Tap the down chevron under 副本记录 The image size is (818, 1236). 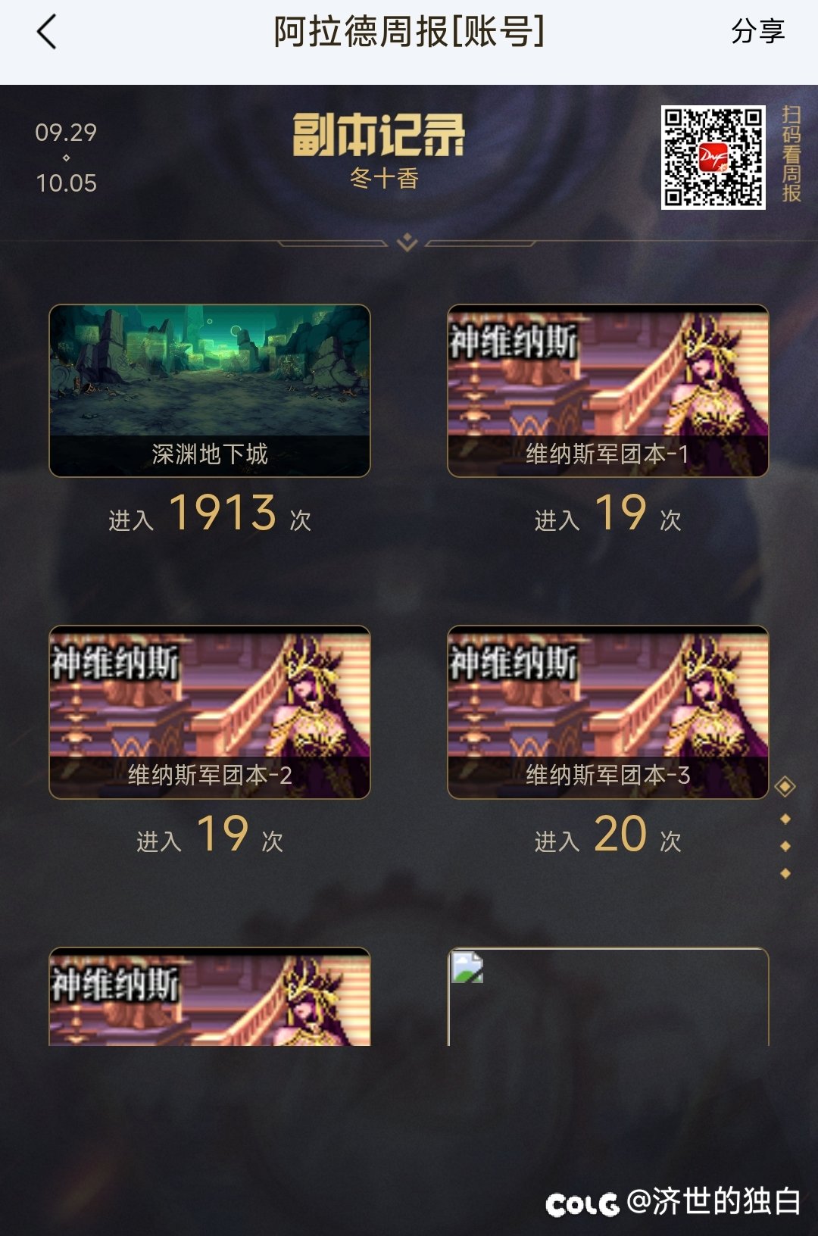point(407,242)
